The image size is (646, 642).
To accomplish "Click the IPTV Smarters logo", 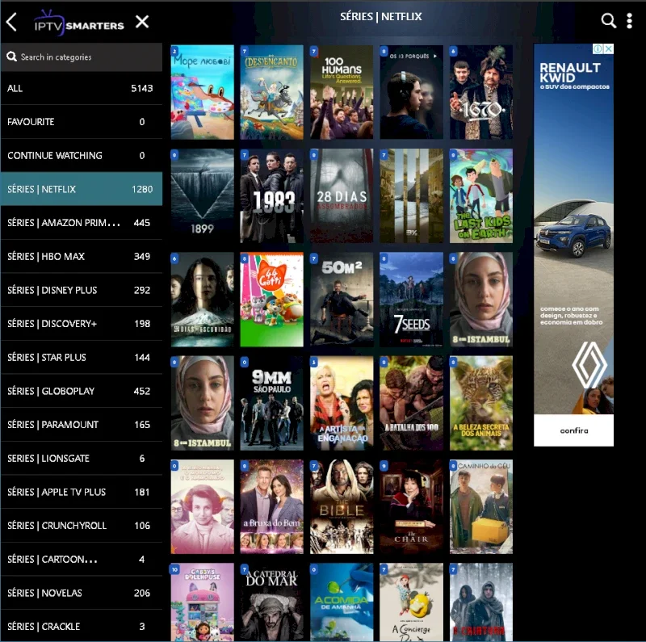I will (x=79, y=23).
